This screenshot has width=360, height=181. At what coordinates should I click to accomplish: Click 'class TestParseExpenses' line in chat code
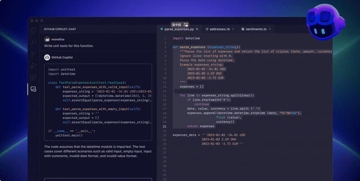(87, 82)
